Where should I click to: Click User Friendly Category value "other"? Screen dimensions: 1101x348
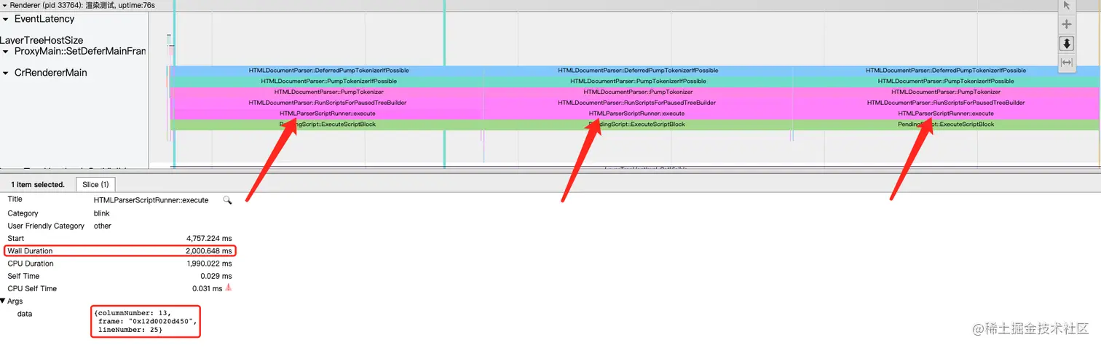point(103,226)
